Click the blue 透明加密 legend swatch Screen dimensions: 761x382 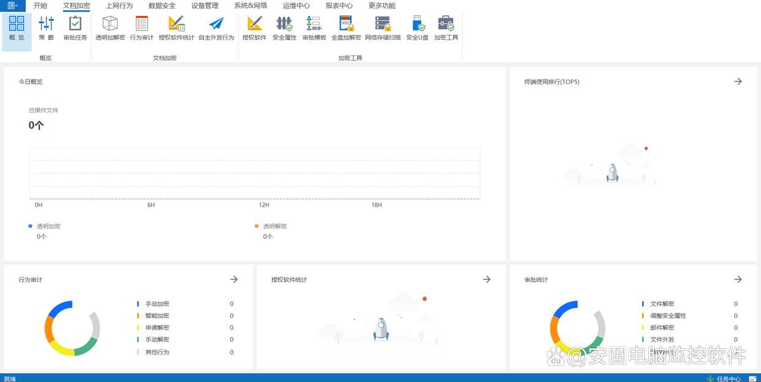[x=31, y=226]
